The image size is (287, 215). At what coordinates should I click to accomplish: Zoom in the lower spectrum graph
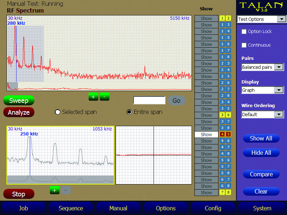tap(55, 190)
